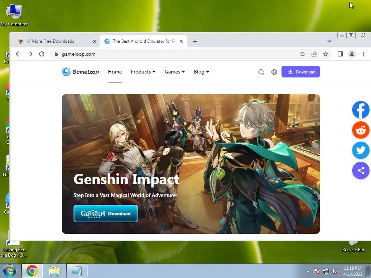The image size is (371, 278).
Task: Bookmark this page with star icon
Action: point(326,54)
